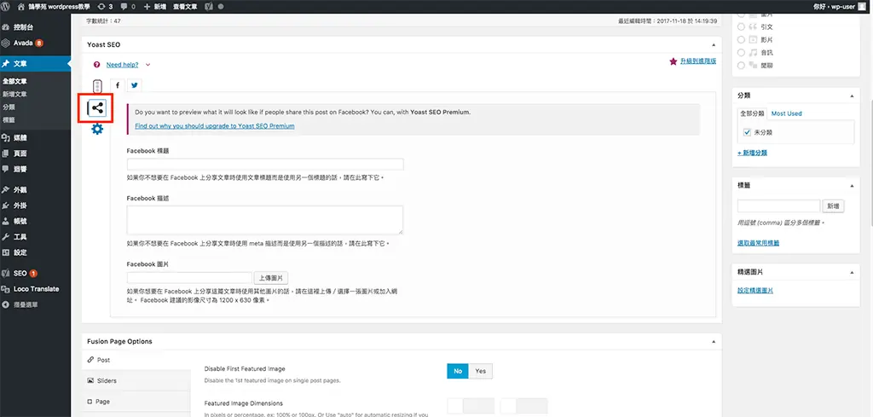Click the 新增 plus in admin bar
The height and width of the screenshot is (417, 873).
point(155,7)
